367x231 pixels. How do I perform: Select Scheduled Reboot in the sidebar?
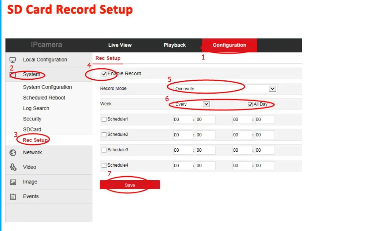(x=44, y=98)
